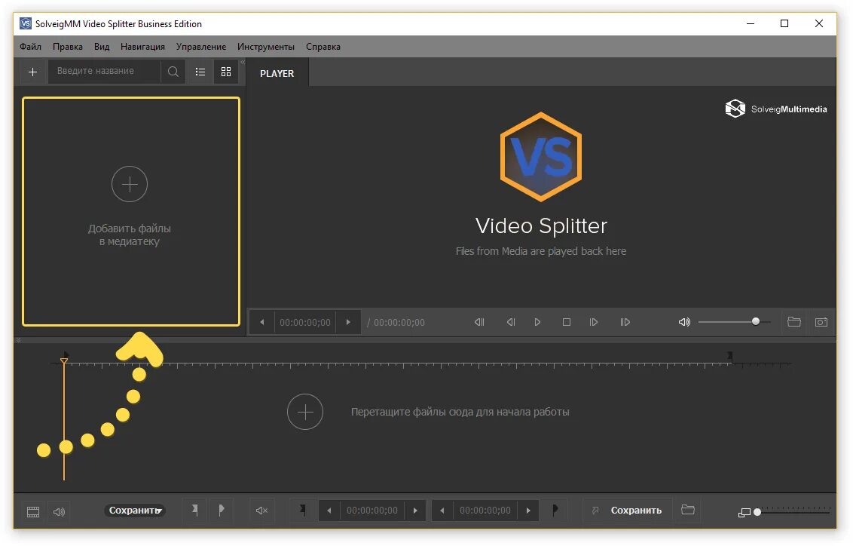Screen dimensions: 853x546
Task: Play the video in the player
Action: [x=537, y=322]
